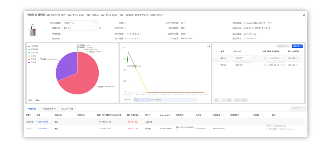
Task: Switch to FBA货件详情 tab
Action: (x=67, y=109)
